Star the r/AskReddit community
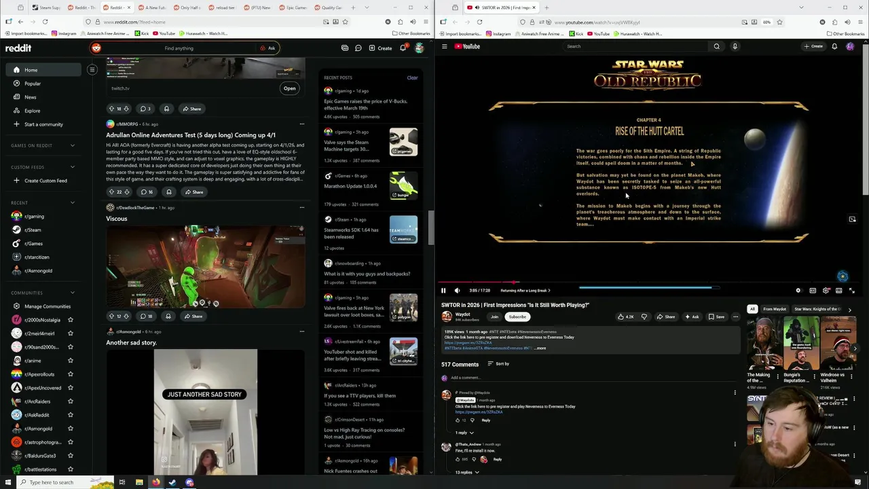 coord(70,415)
